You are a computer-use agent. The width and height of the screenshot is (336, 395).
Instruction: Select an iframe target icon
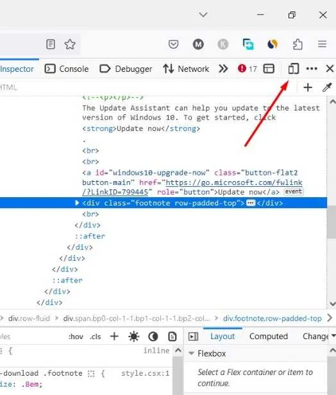pyautogui.click(x=269, y=69)
